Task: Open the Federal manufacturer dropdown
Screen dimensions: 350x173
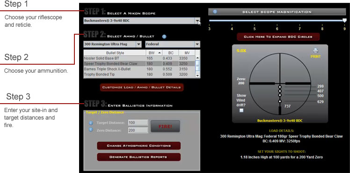Action: point(197,44)
